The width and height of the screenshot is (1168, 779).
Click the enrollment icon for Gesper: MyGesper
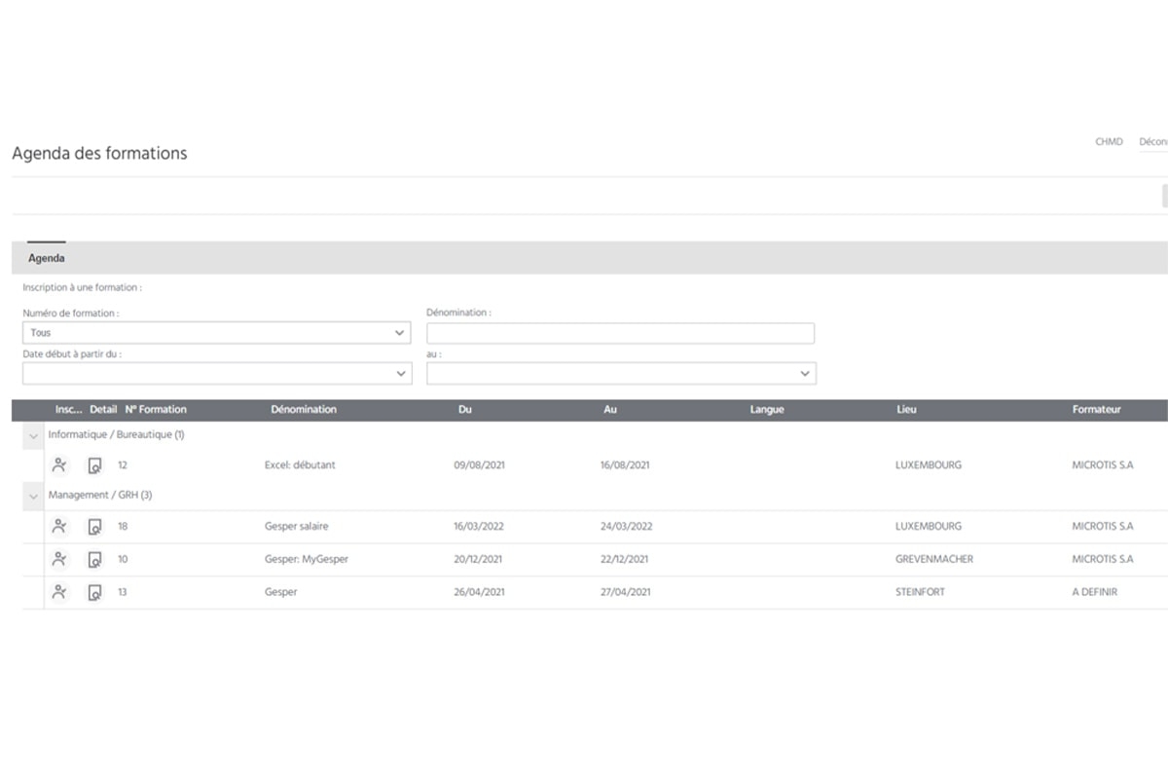coord(60,560)
